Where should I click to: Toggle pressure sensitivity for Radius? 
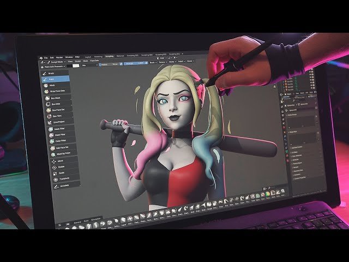(121, 64)
